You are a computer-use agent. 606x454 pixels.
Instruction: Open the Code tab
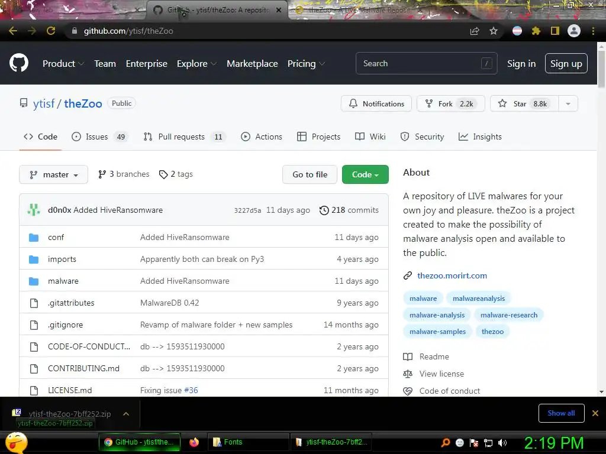click(x=41, y=137)
